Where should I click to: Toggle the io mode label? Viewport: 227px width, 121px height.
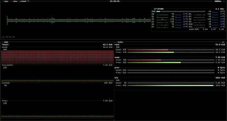223,42
